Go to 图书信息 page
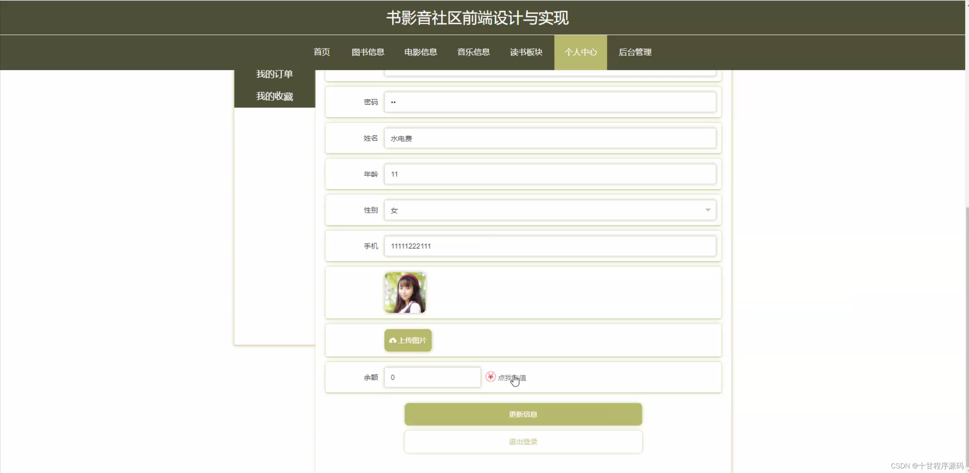The image size is (969, 473). click(368, 52)
